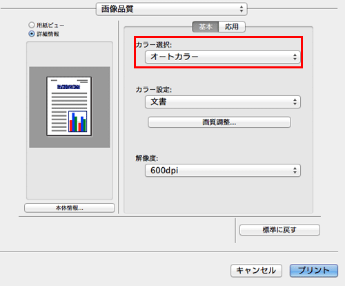Open the カラー選択 オートカラー dropdown

[x=223, y=57]
